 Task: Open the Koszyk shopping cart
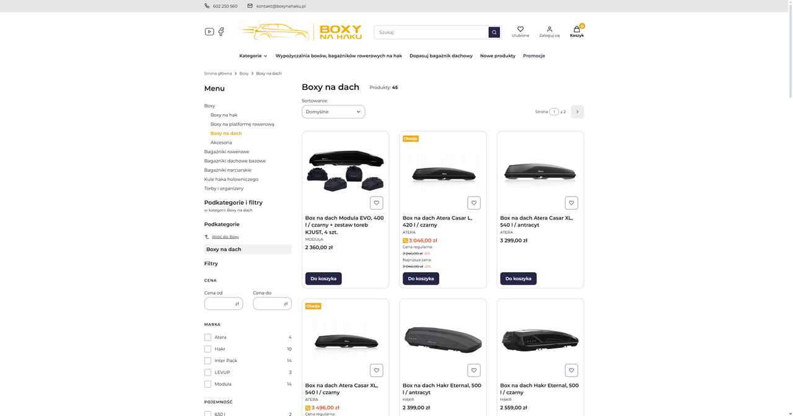coord(577,32)
